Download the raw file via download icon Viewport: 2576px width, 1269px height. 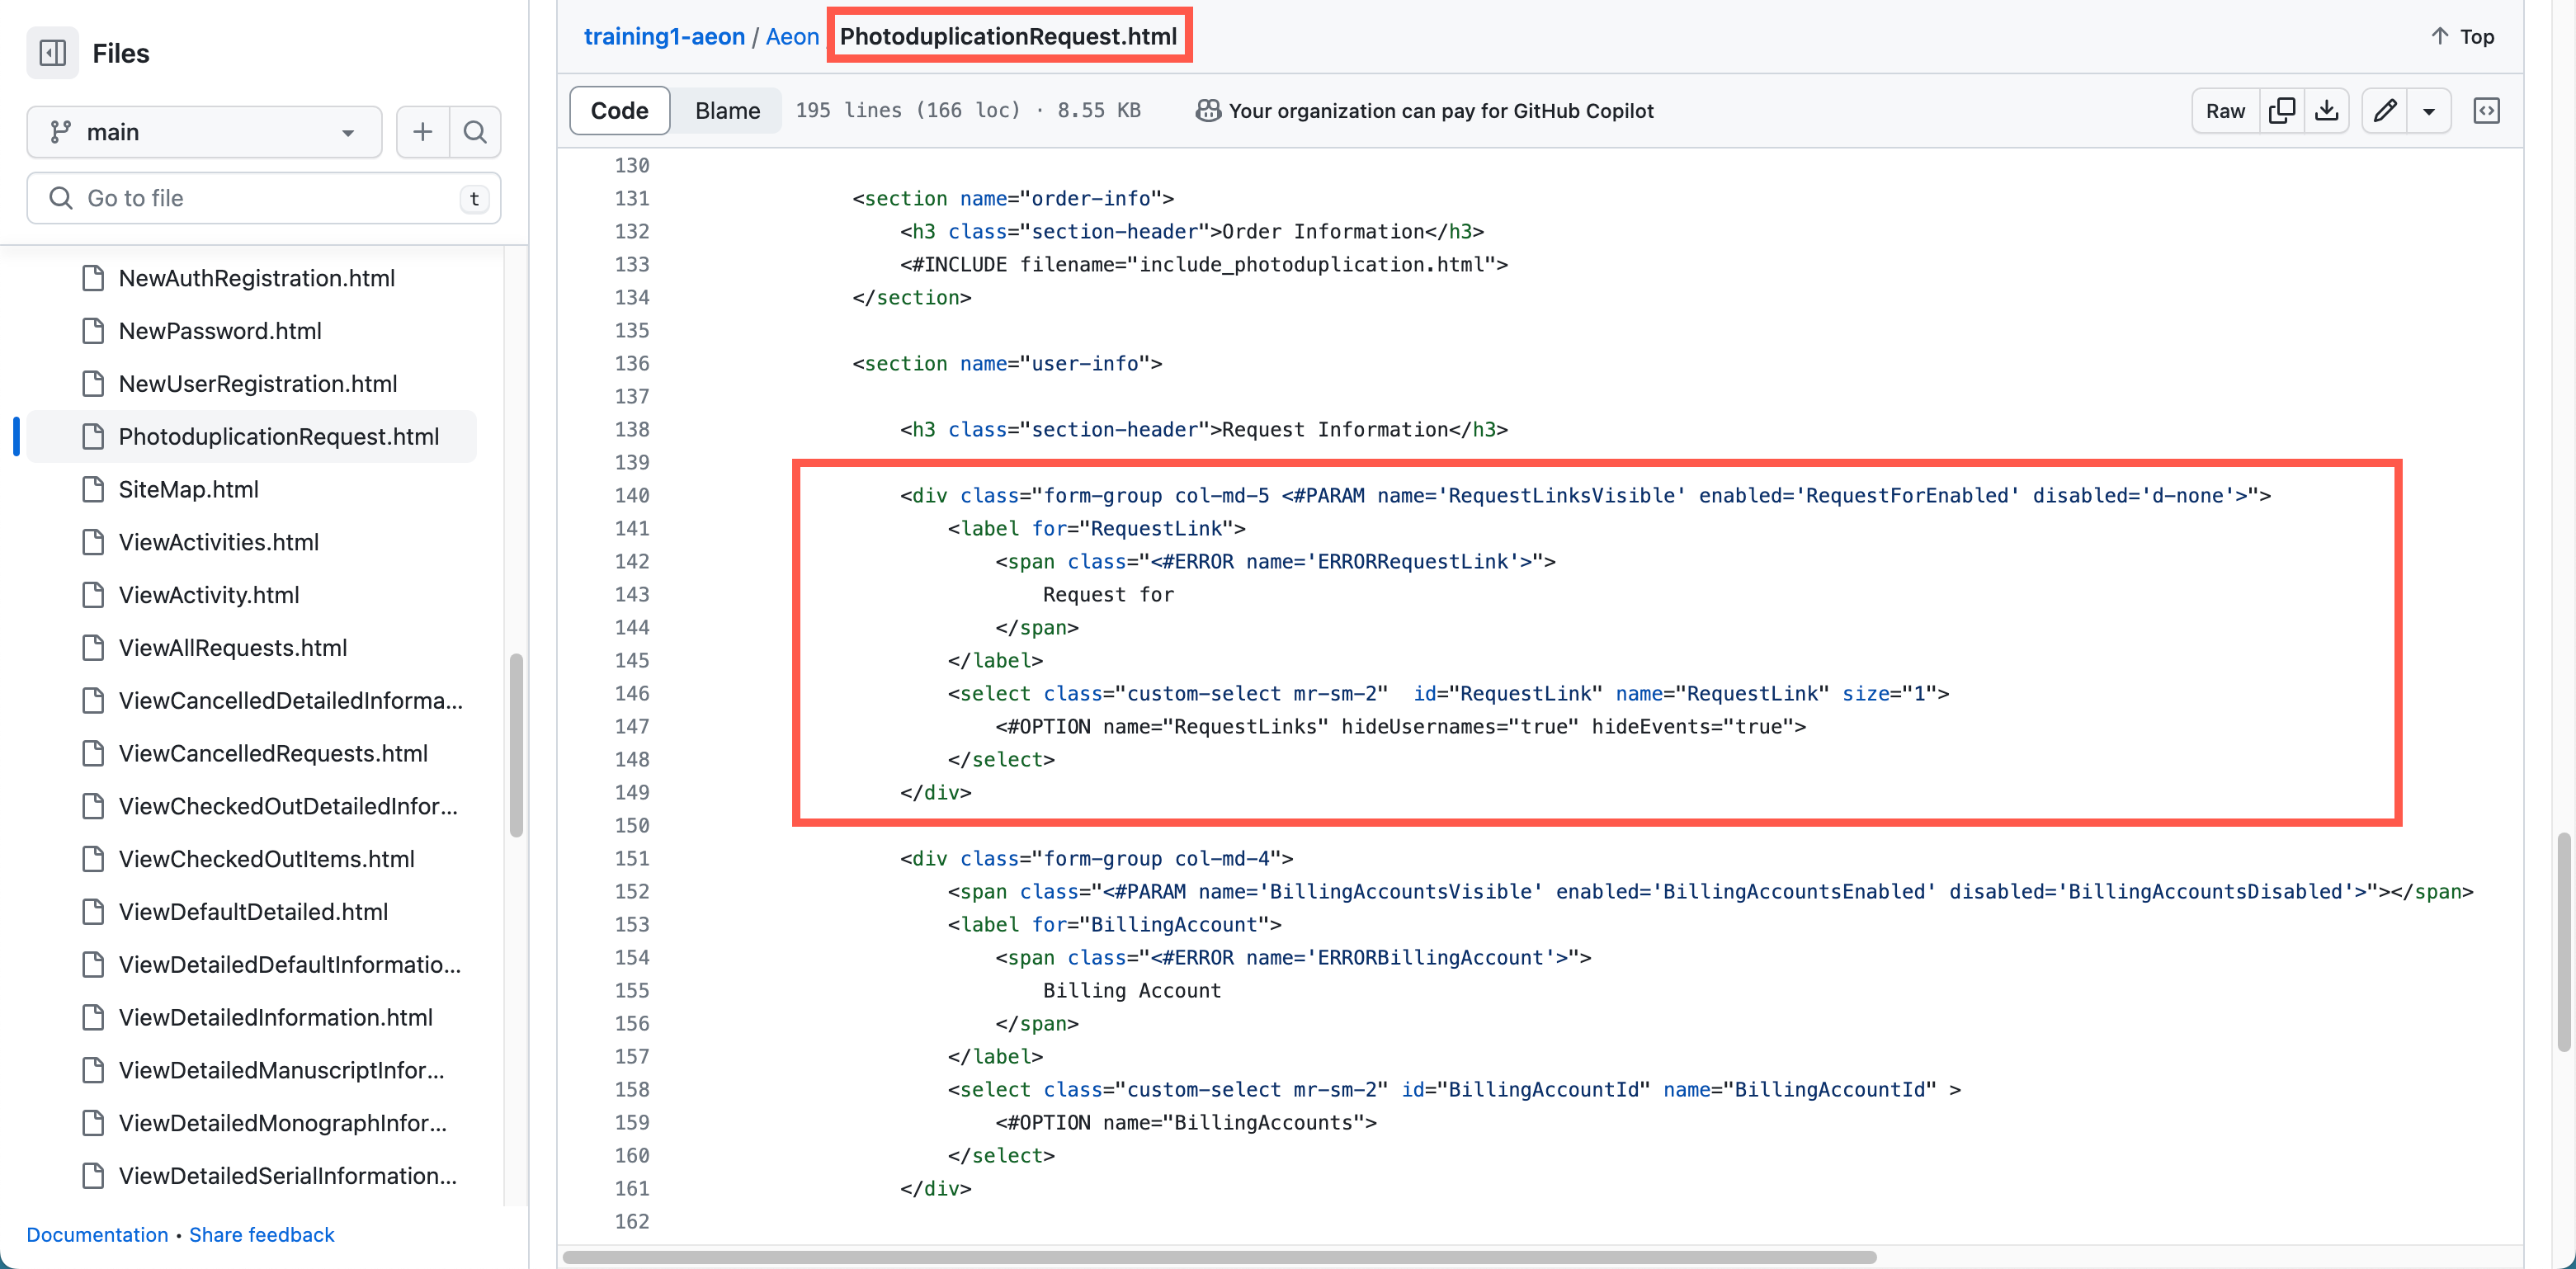tap(2328, 110)
